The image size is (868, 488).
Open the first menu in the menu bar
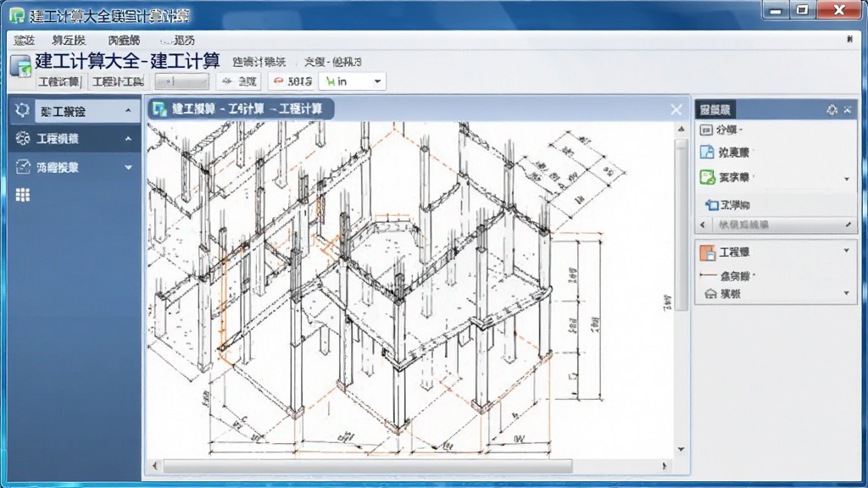[25, 41]
